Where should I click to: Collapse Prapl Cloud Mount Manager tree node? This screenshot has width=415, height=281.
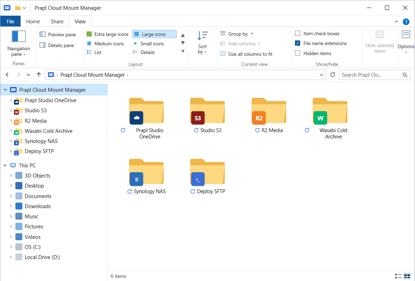pyautogui.click(x=5, y=90)
